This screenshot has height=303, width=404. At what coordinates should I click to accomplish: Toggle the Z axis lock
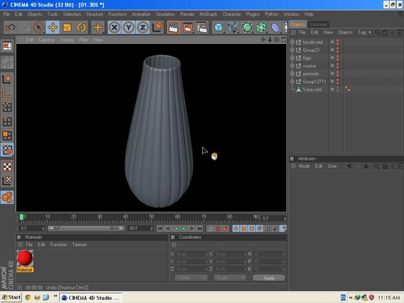point(143,27)
